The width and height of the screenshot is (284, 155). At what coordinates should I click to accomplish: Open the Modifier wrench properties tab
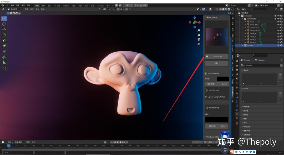pyautogui.click(x=237, y=97)
